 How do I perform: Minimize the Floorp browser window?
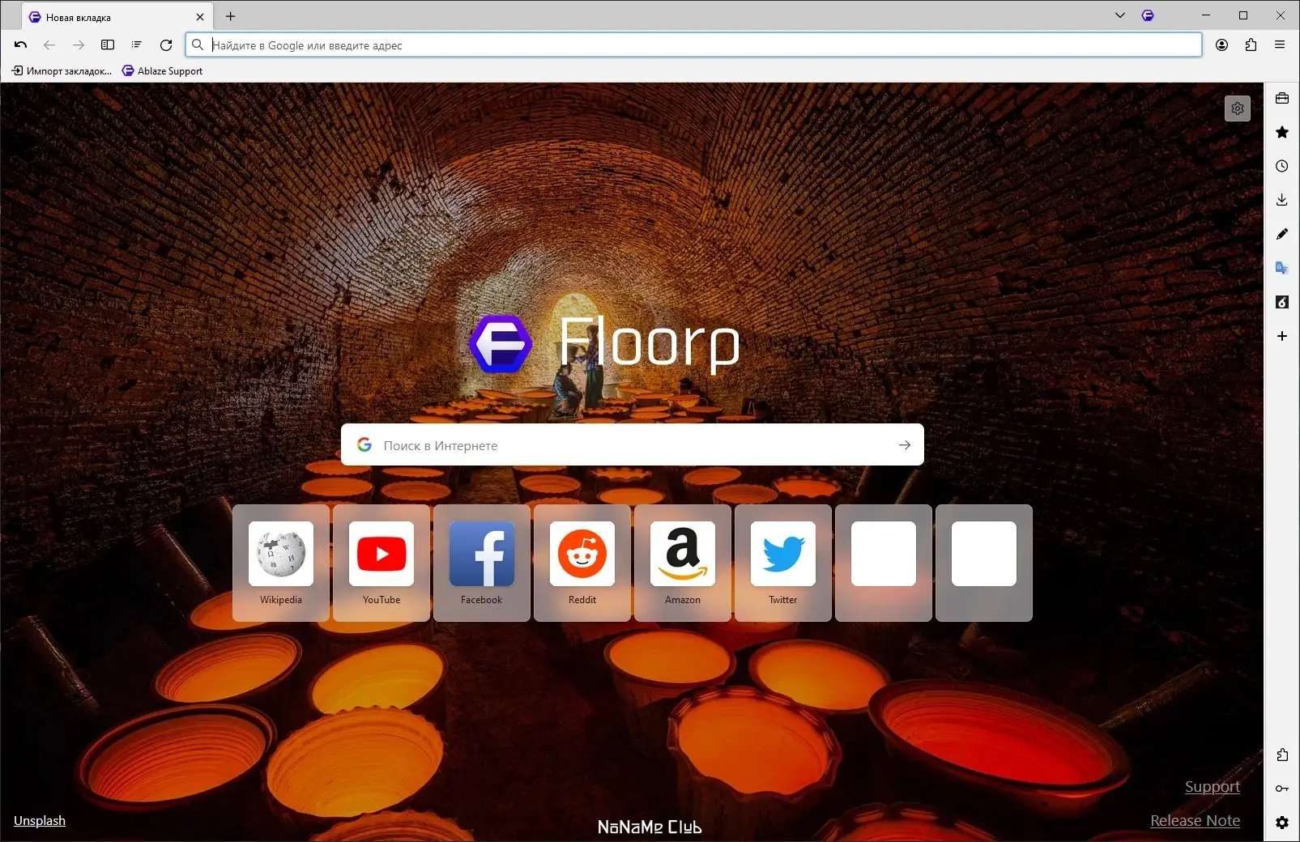[1206, 15]
